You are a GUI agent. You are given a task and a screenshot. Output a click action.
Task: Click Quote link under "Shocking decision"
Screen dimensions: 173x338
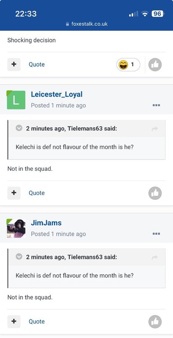(x=37, y=64)
